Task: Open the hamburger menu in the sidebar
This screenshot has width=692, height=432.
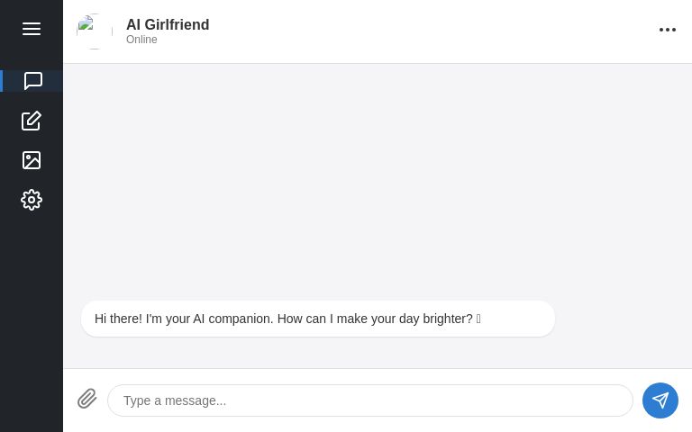Action: click(x=32, y=29)
